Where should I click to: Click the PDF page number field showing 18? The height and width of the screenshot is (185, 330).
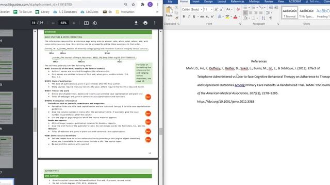coord(34,23)
